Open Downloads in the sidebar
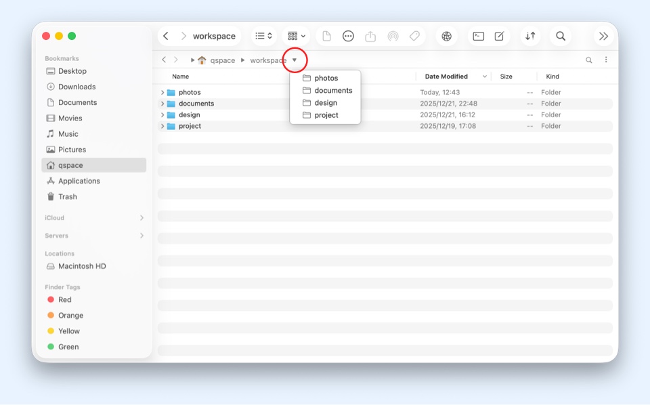This screenshot has width=650, height=405. pyautogui.click(x=77, y=87)
